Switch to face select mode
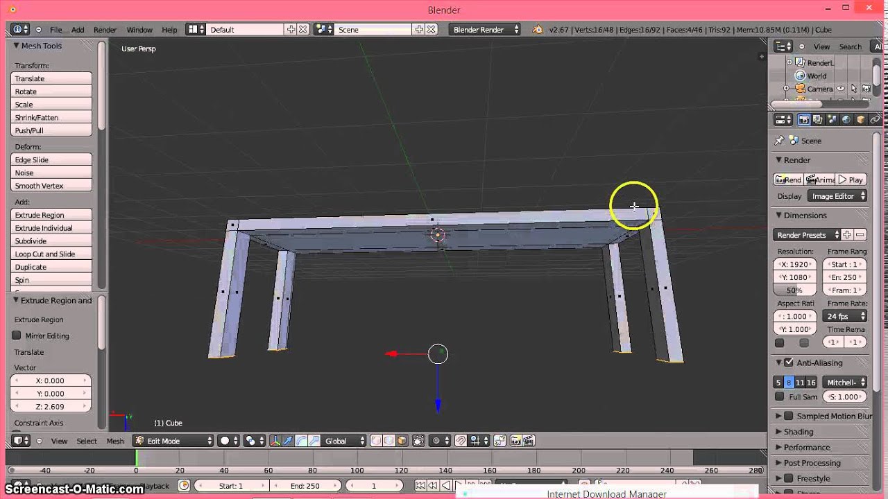The height and width of the screenshot is (499, 888). click(402, 441)
